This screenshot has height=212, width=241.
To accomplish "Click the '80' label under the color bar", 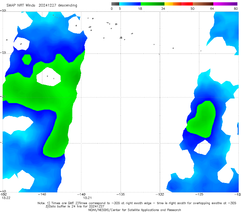I will point(236,8).
